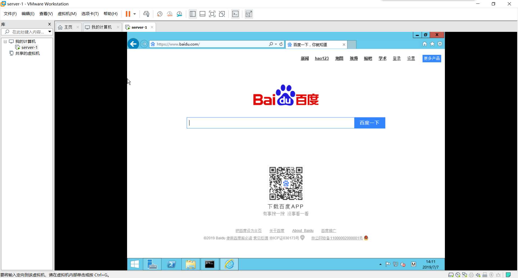
Task: Open the 查看(V) menu
Action: coord(46,14)
